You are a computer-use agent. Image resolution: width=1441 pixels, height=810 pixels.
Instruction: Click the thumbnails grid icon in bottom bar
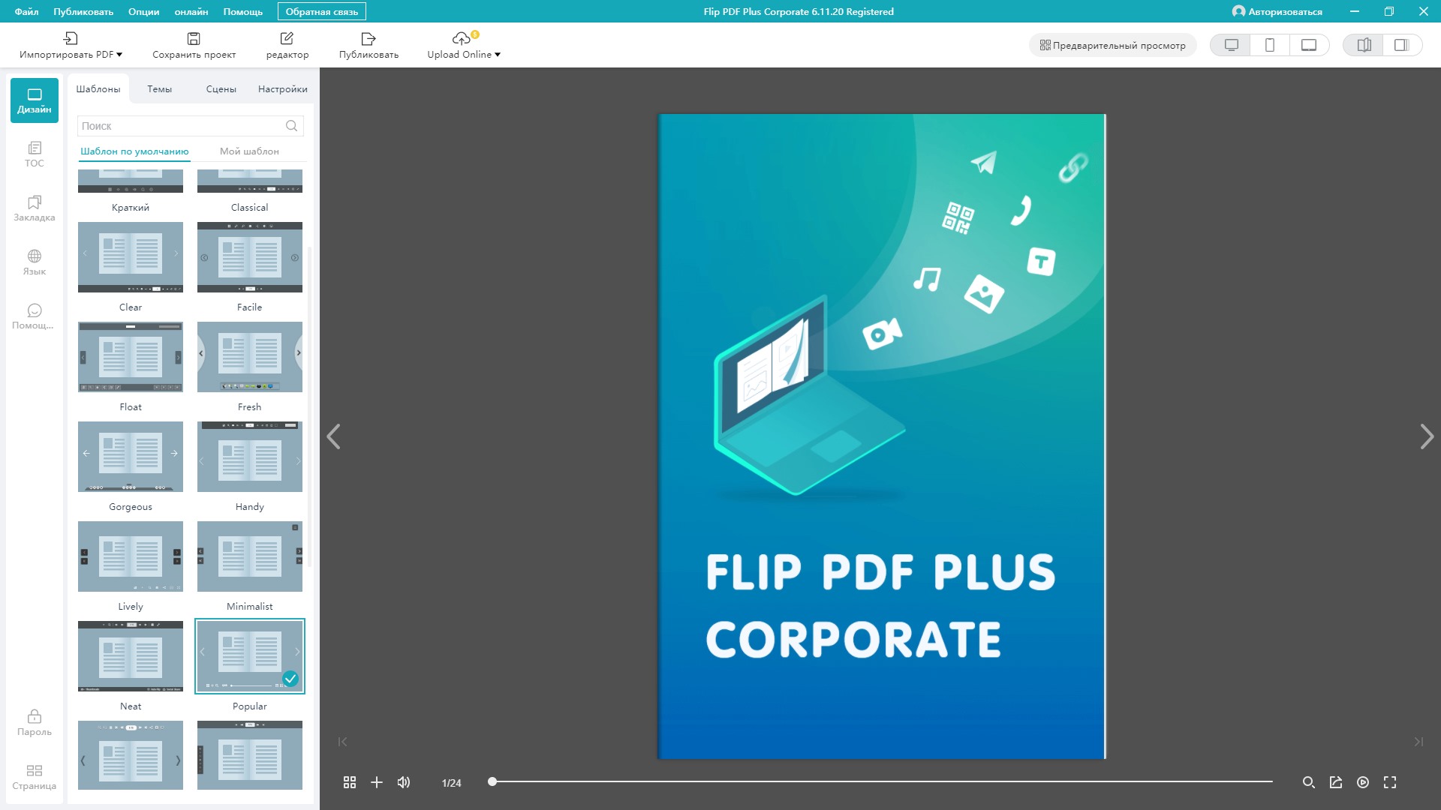point(350,782)
